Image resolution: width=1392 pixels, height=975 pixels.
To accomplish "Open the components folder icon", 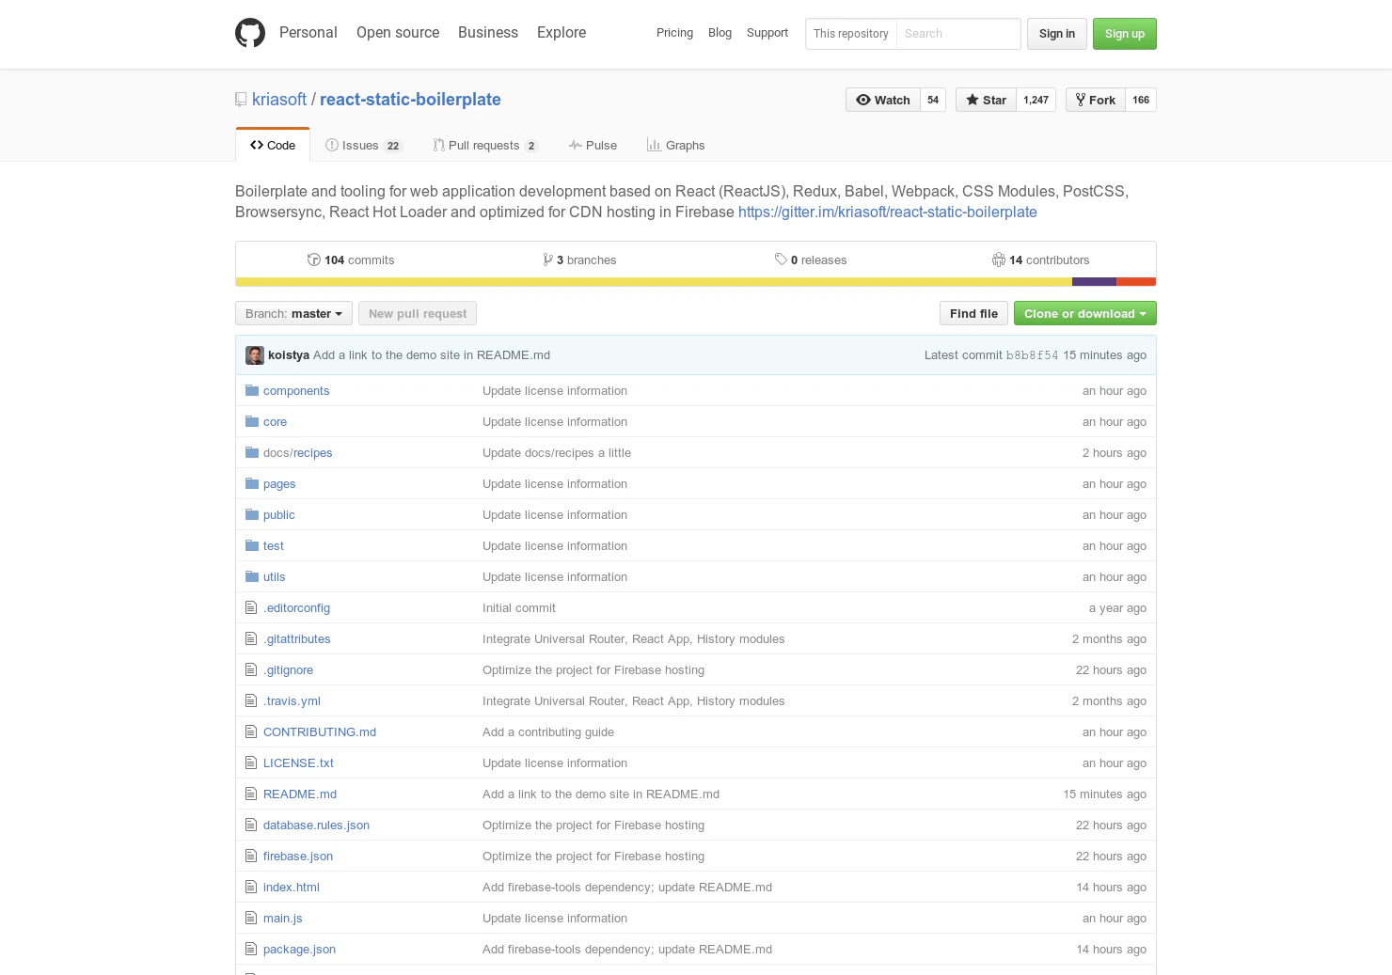I will click(x=251, y=389).
